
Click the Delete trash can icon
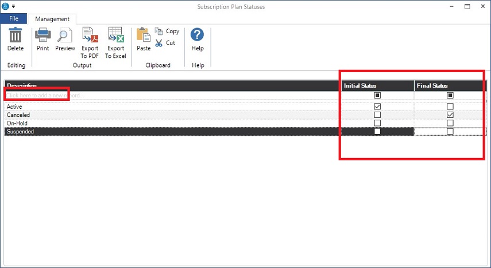click(16, 36)
